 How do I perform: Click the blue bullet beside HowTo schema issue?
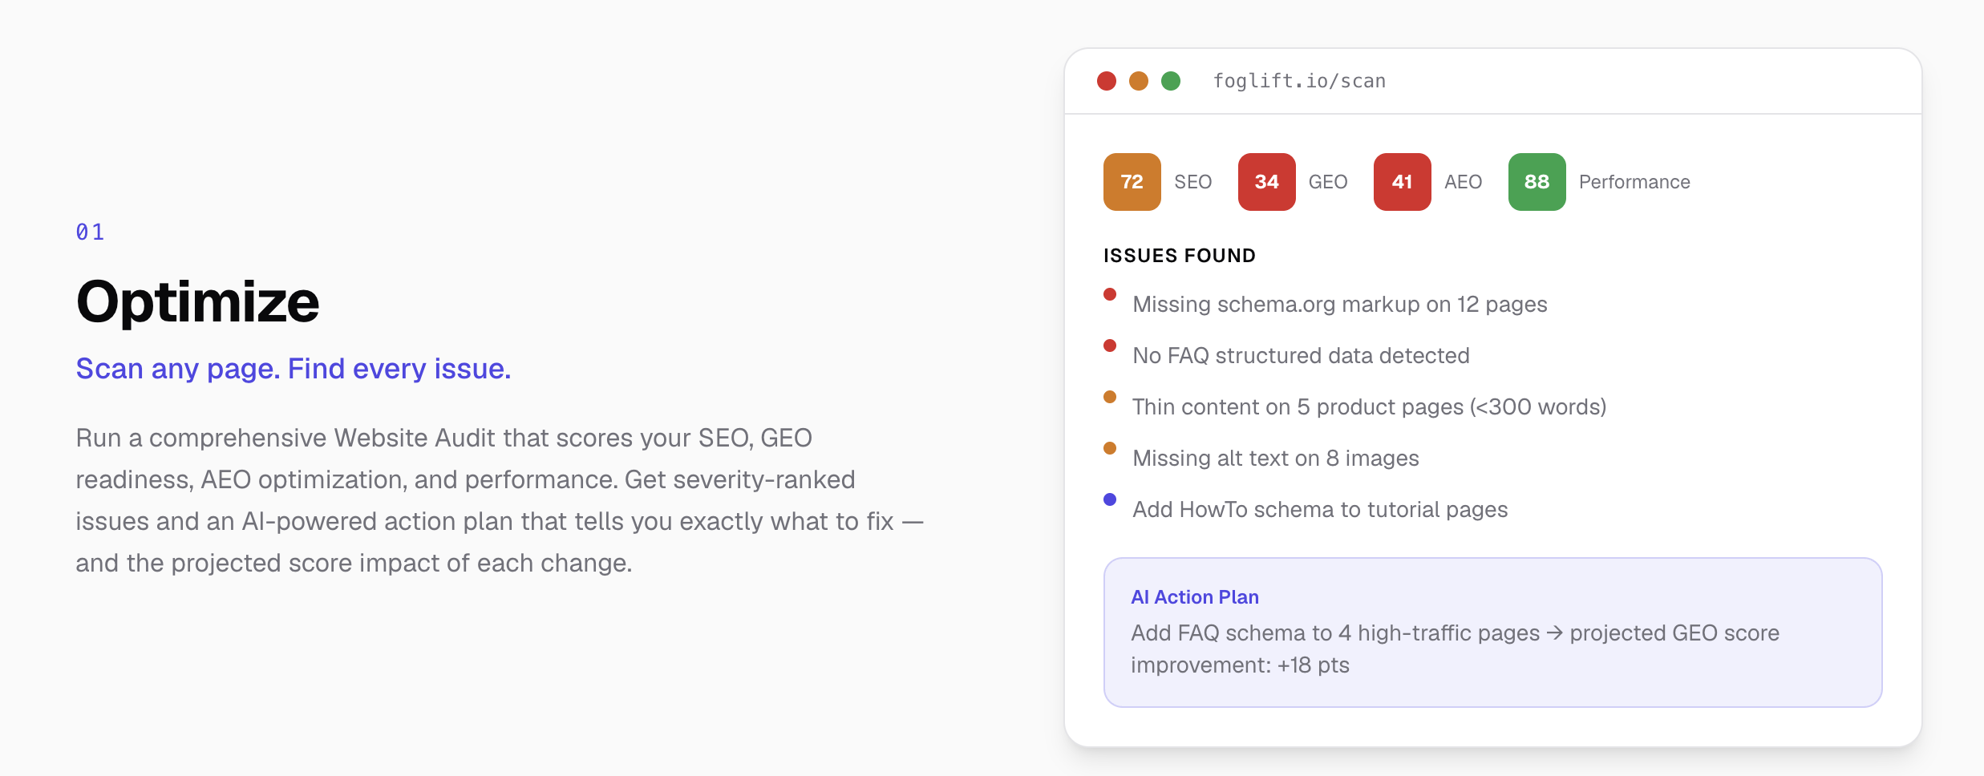1110,499
